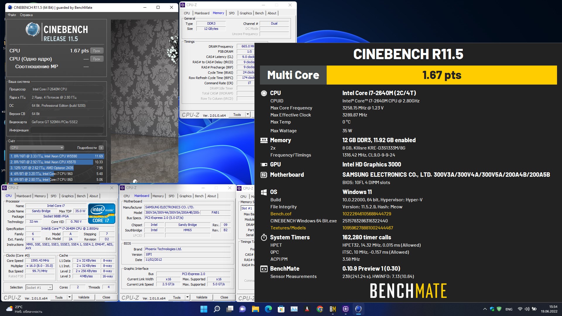Click Tools button in CPU-Z Memory window

[x=237, y=115]
